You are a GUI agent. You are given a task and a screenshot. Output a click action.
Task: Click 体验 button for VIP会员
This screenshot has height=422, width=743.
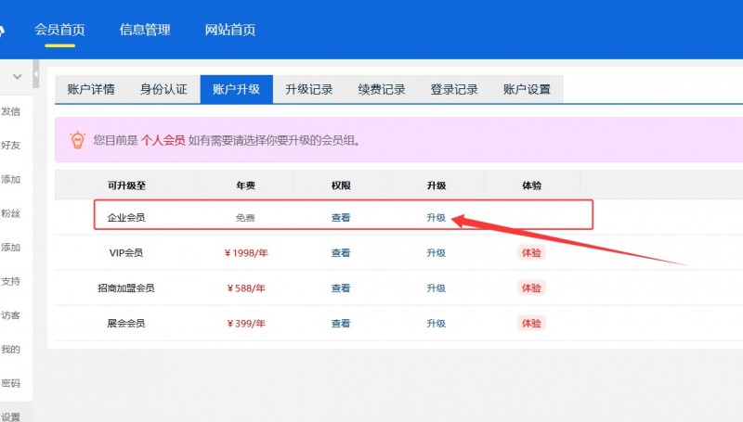[x=531, y=252]
